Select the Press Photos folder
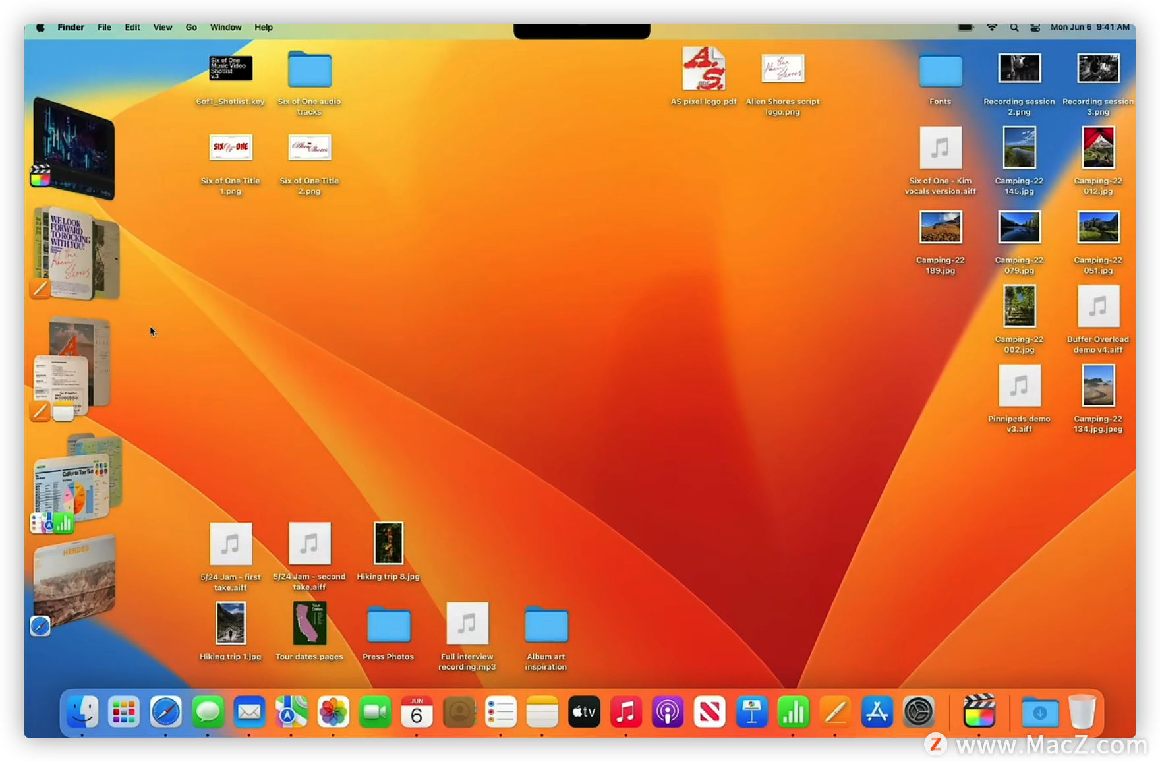Viewport: 1160px width, 762px height. point(388,633)
